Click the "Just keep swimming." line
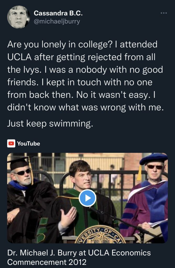This screenshot has width=175, height=268. click(x=50, y=124)
